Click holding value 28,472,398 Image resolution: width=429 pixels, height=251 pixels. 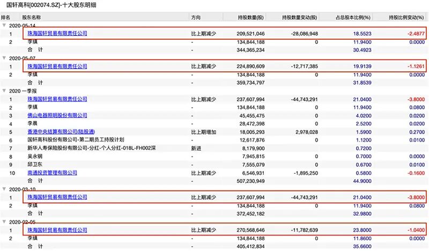pyautogui.click(x=252, y=124)
